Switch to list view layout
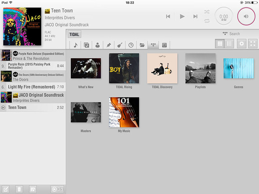 229,44
